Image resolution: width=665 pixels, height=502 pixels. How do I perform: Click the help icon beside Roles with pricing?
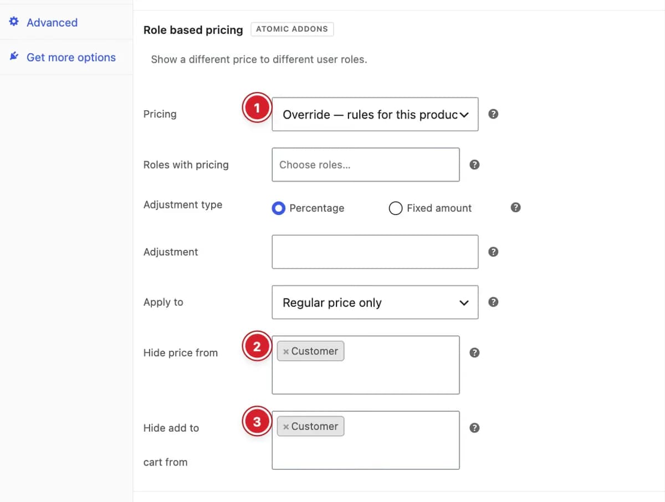point(474,165)
